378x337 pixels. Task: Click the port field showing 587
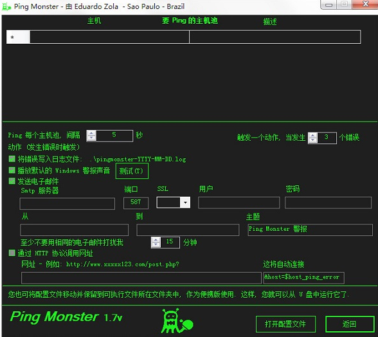[x=136, y=203]
